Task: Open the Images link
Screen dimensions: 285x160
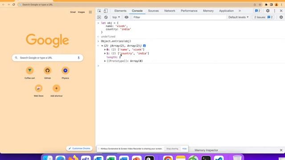Action: click(81, 12)
